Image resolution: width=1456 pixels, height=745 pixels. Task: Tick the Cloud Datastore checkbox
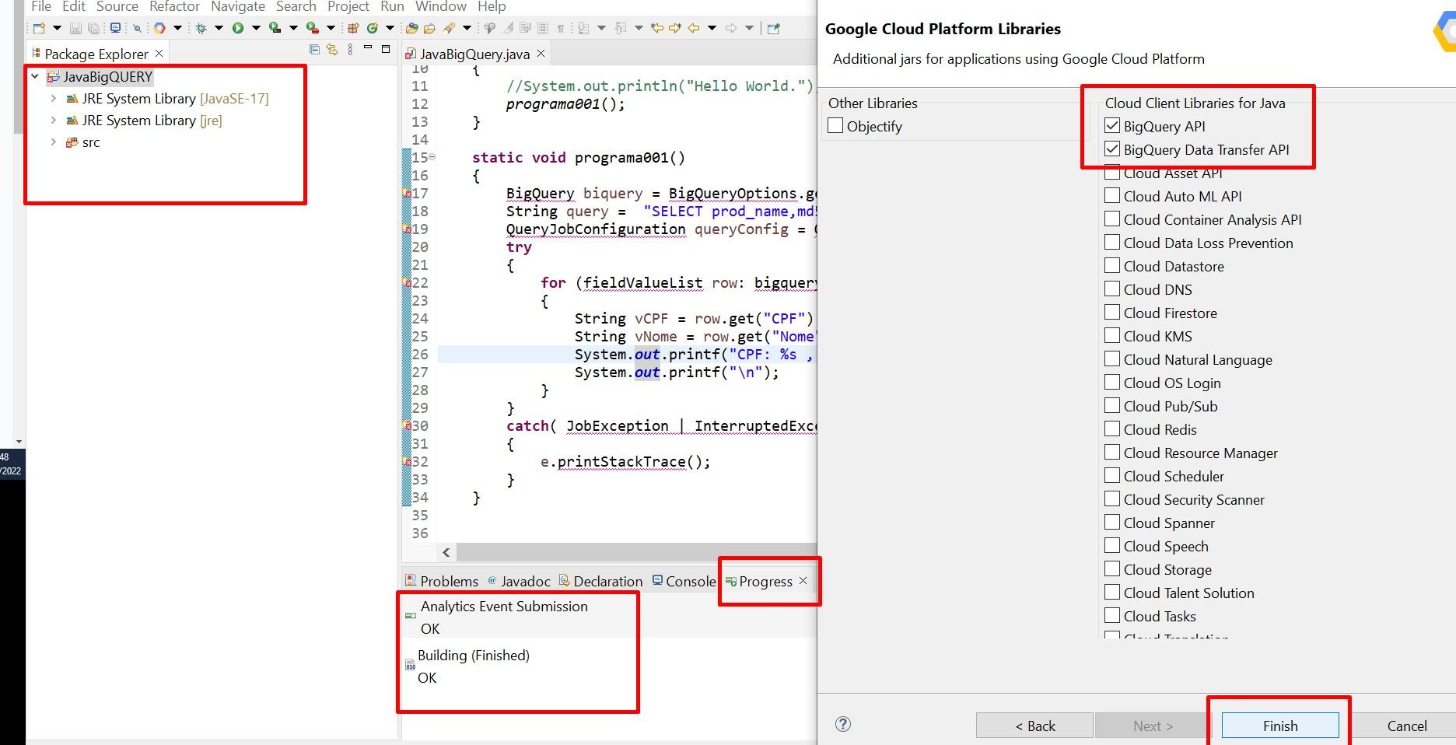(1112, 266)
